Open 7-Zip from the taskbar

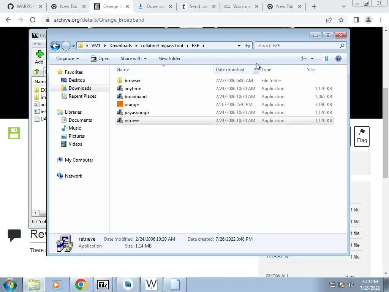coord(103,284)
